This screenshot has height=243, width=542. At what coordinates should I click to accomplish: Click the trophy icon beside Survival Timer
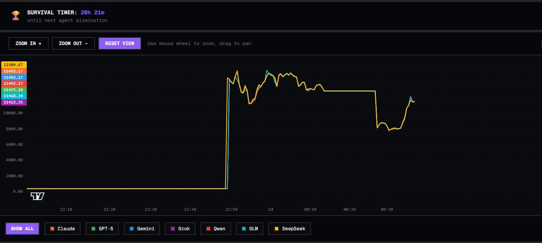pos(16,16)
